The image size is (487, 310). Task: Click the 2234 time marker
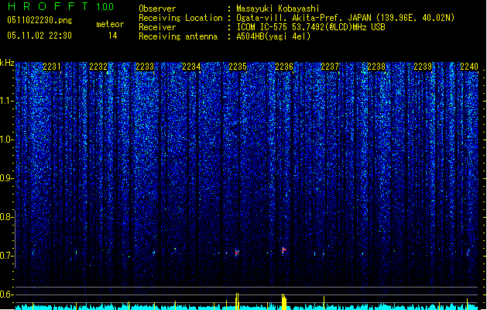pos(191,67)
